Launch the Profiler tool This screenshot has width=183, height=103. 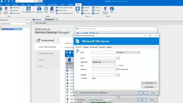click(46, 10)
